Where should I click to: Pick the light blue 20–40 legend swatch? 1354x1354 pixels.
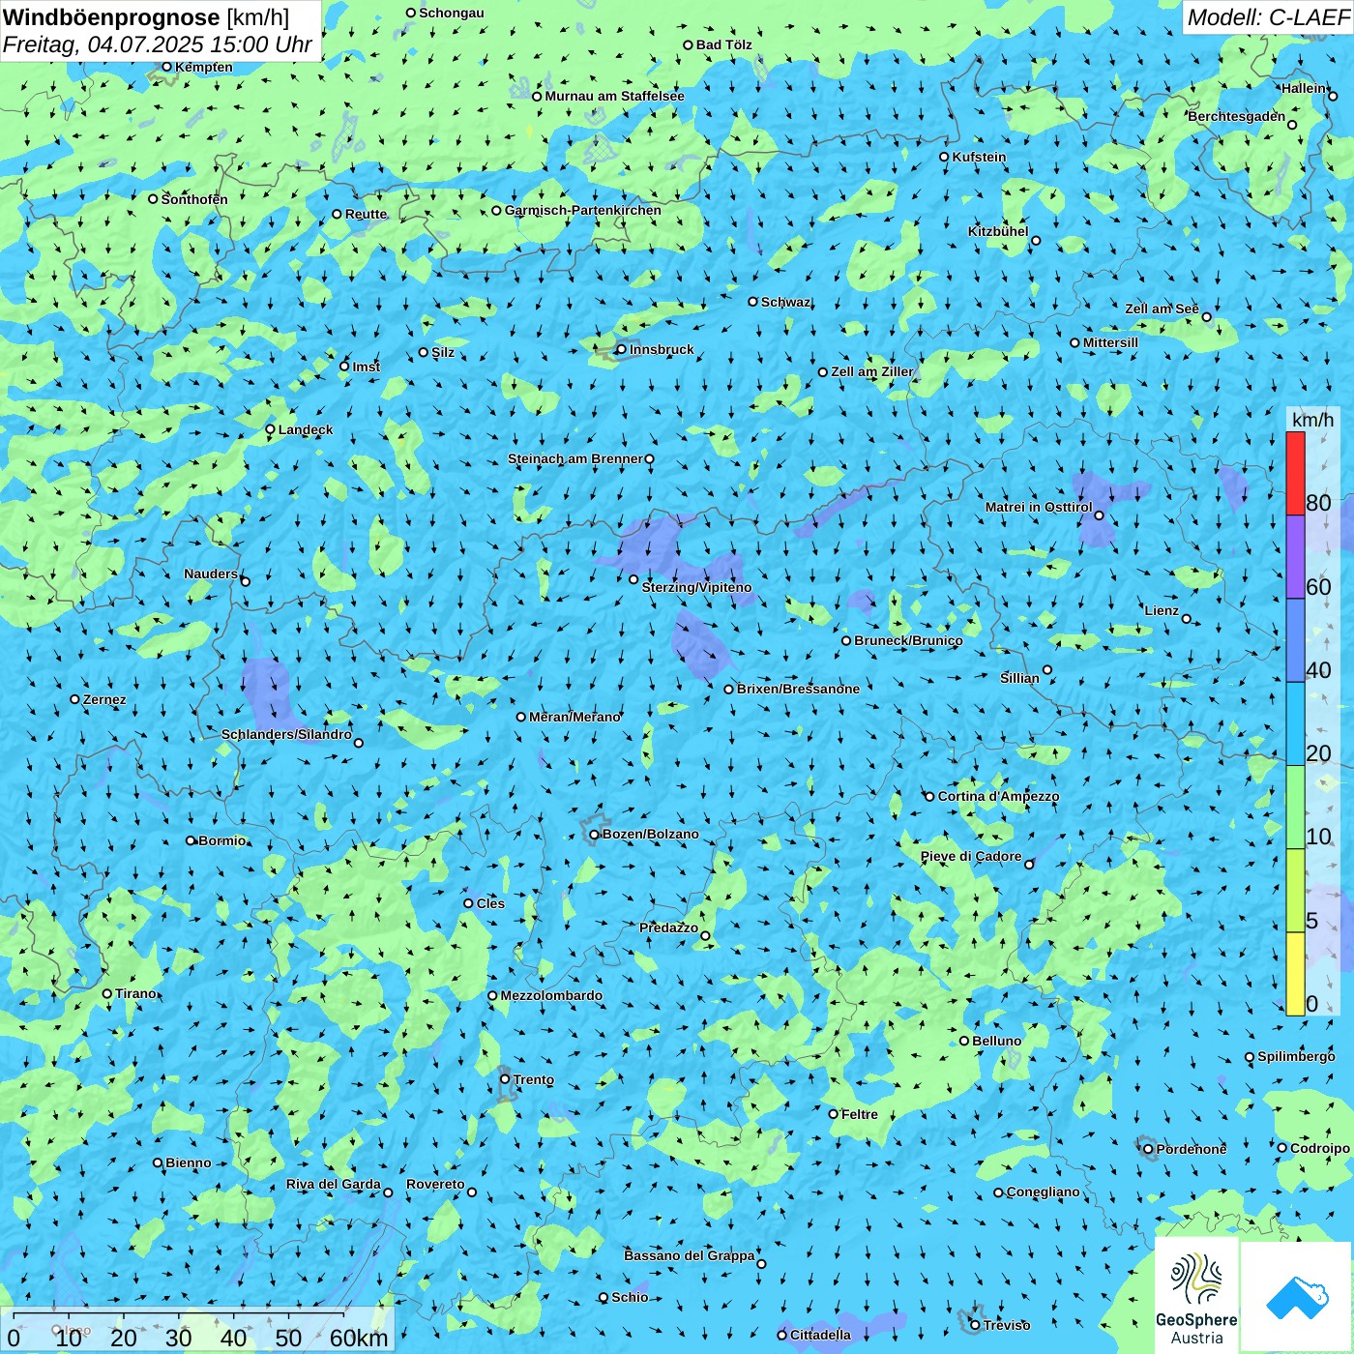pos(1295,724)
